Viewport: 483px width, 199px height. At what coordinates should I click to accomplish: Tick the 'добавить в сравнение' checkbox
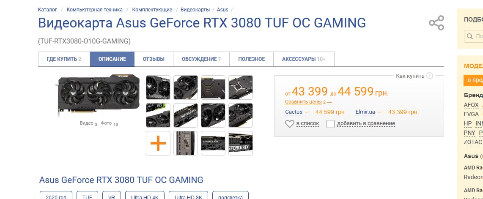330,124
